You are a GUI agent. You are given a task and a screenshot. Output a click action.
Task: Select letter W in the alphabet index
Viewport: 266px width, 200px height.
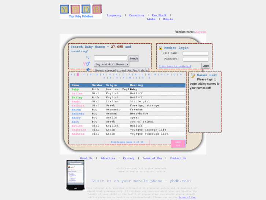[x=130, y=78]
